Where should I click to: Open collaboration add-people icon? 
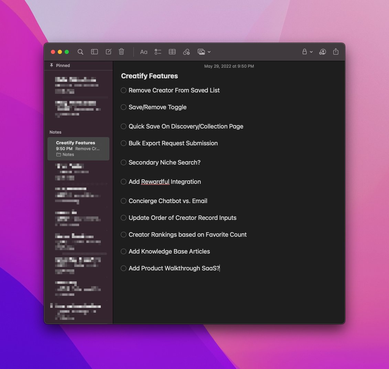coord(323,52)
